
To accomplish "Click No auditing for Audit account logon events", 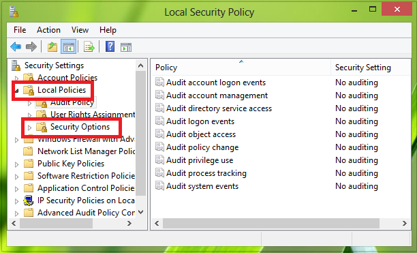I will (356, 83).
